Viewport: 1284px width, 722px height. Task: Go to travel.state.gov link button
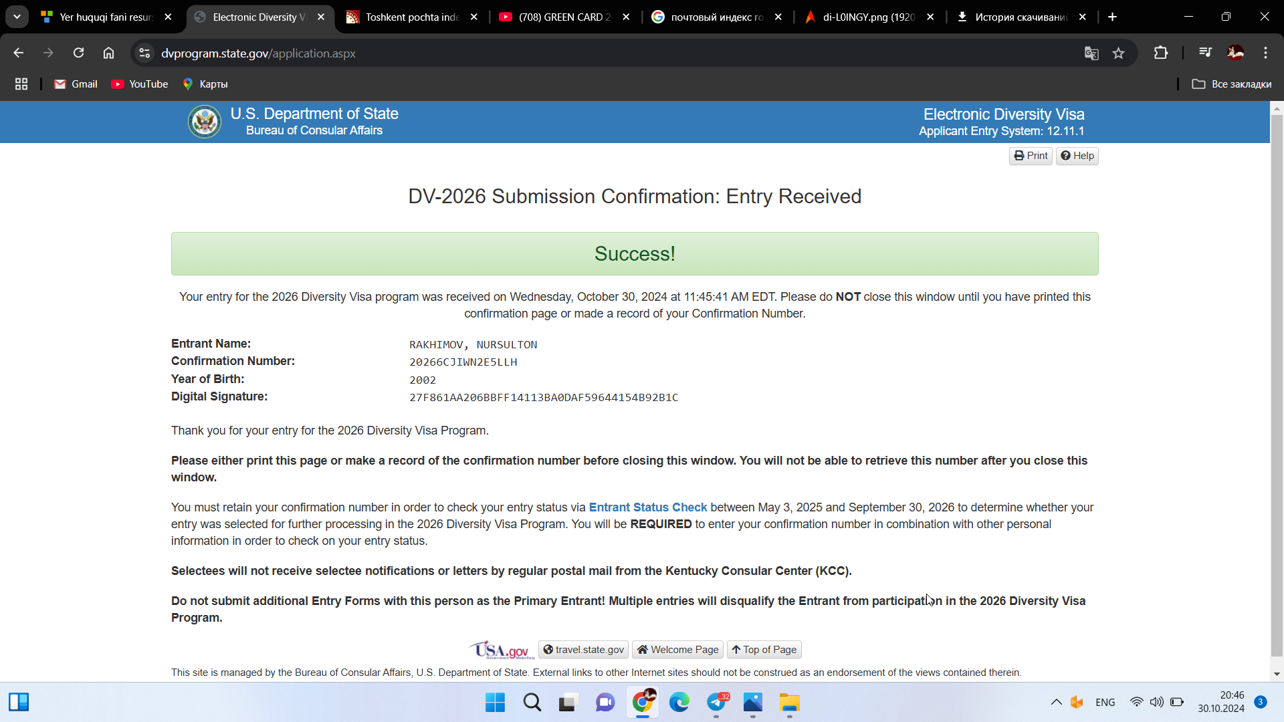pos(583,650)
